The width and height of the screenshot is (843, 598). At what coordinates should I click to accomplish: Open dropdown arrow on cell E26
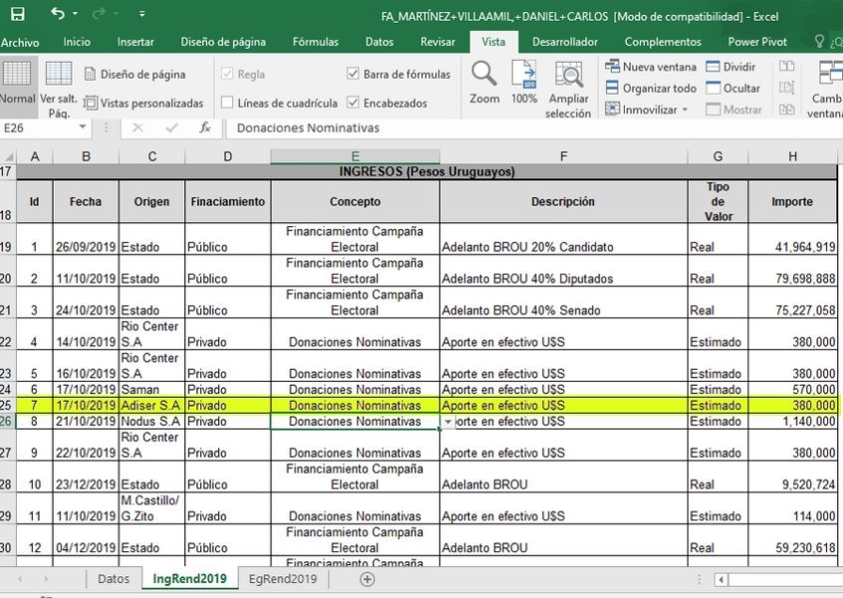447,422
